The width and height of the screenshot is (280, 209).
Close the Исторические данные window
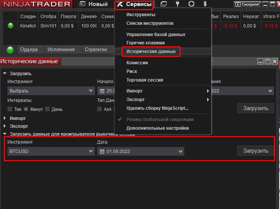point(275,61)
